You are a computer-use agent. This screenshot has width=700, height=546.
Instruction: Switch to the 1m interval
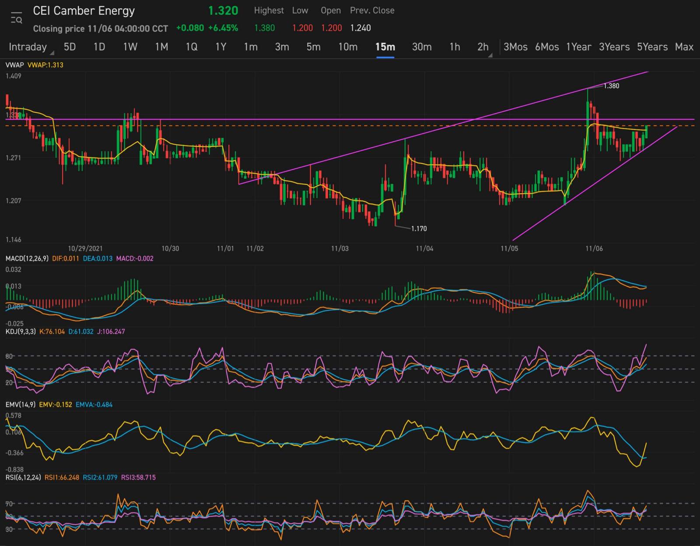[251, 47]
